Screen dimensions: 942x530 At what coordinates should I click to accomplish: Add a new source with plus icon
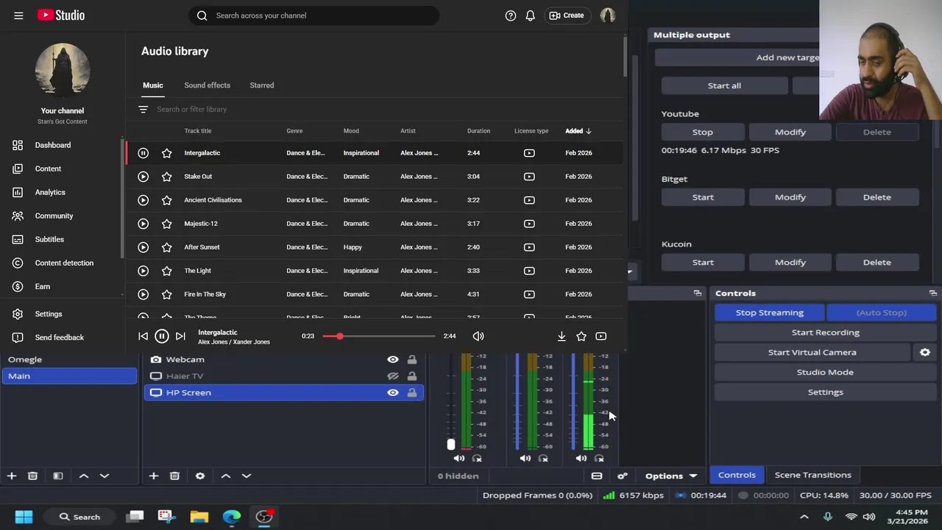click(x=154, y=476)
